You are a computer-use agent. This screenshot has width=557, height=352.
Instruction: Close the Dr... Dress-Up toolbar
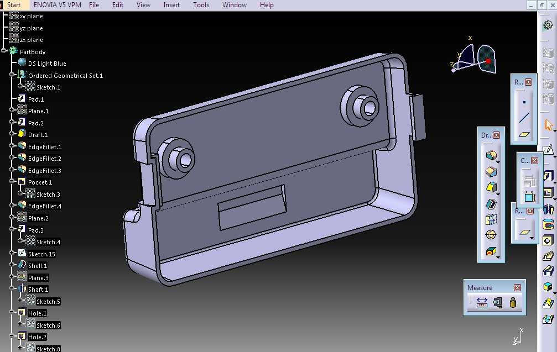pos(496,135)
